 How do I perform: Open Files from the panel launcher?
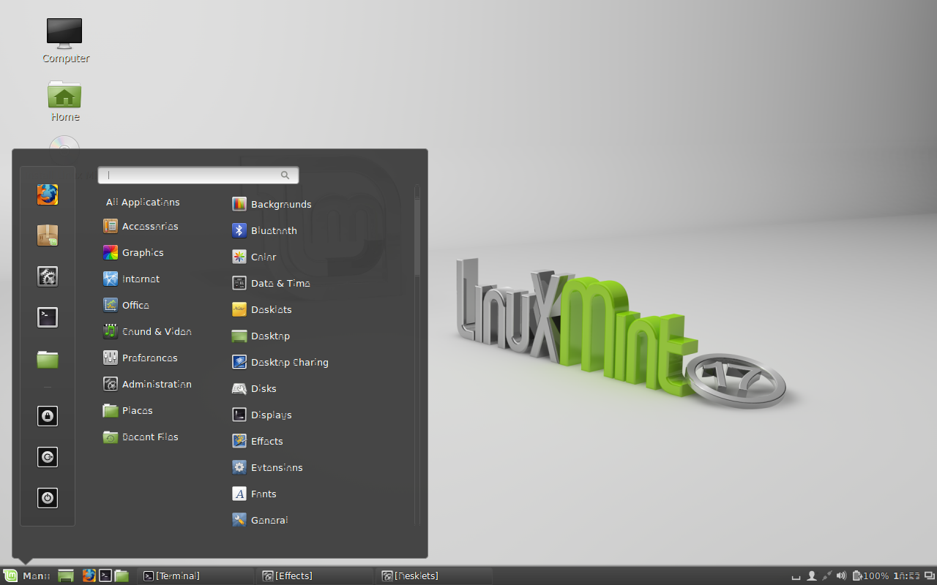click(122, 575)
